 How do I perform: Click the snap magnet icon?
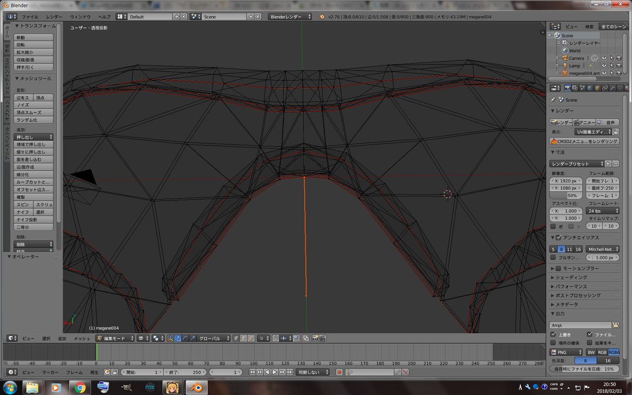276,339
